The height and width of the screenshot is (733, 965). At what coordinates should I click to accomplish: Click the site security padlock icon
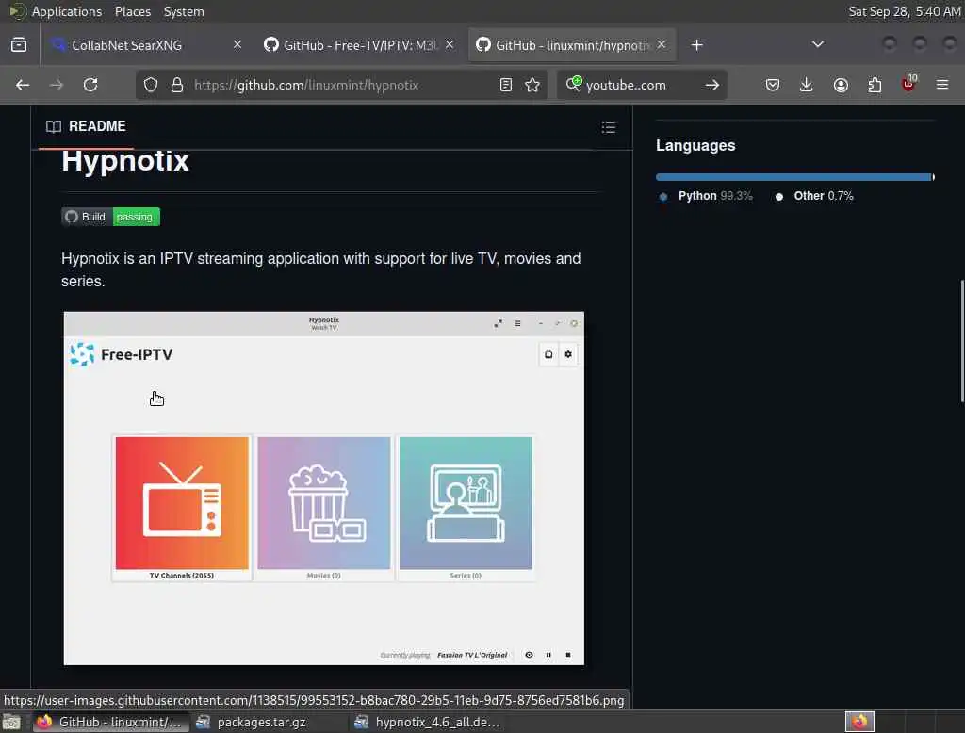point(177,85)
